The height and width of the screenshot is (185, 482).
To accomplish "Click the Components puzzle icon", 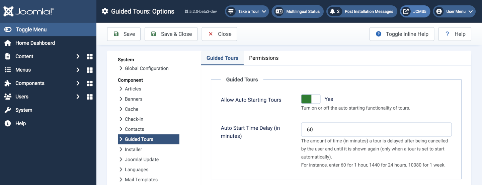I will [8, 83].
